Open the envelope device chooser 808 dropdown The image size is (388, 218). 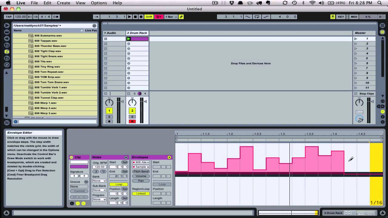[141, 162]
